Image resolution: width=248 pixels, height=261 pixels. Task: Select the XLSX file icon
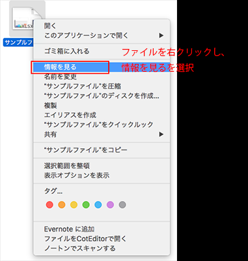pos(23,18)
